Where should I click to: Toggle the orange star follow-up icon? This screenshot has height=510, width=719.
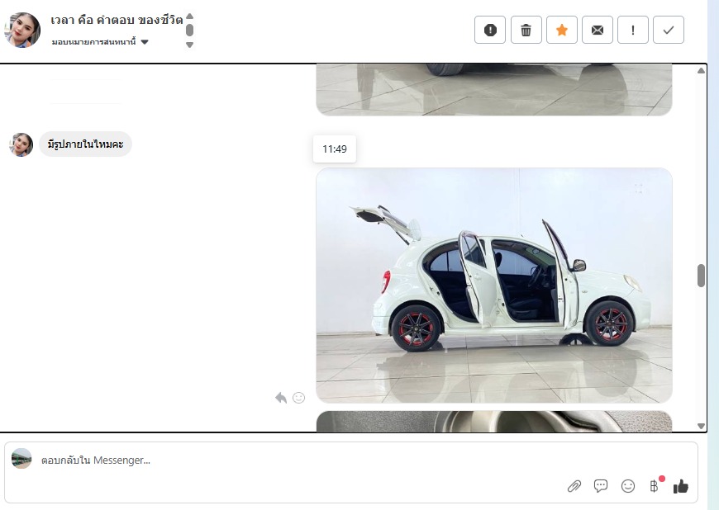(x=562, y=30)
